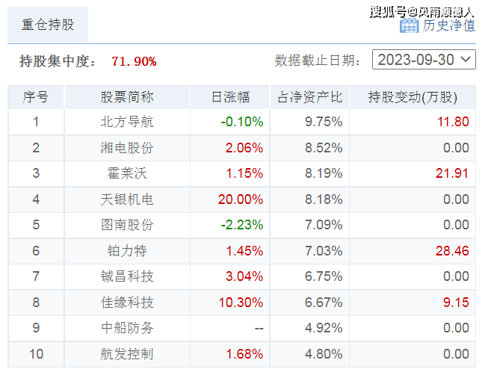
Task: Click the 持股变动(万股) column header
Action: point(413,97)
